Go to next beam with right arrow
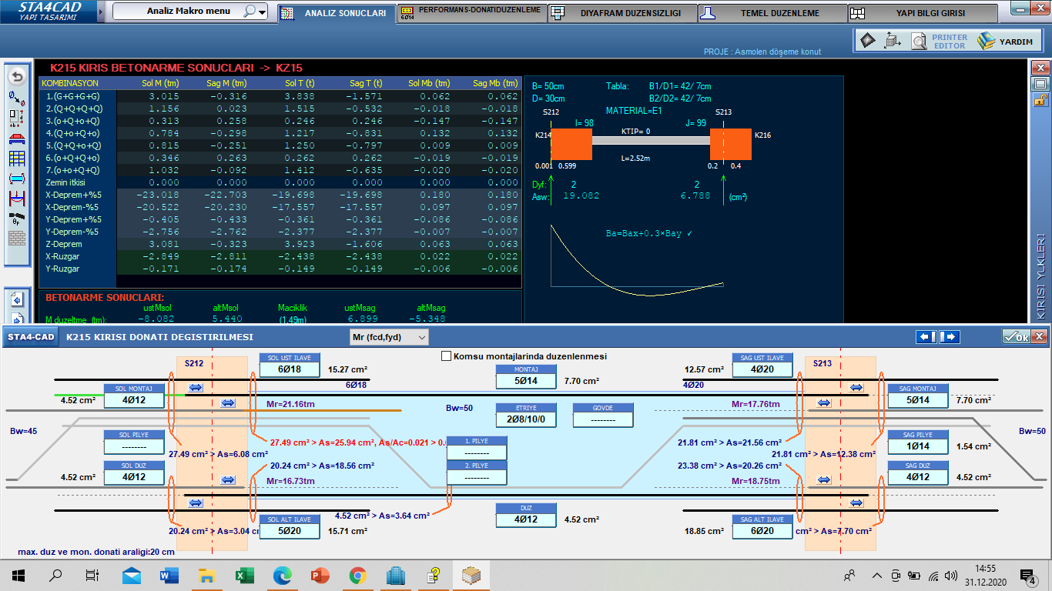 [x=949, y=337]
